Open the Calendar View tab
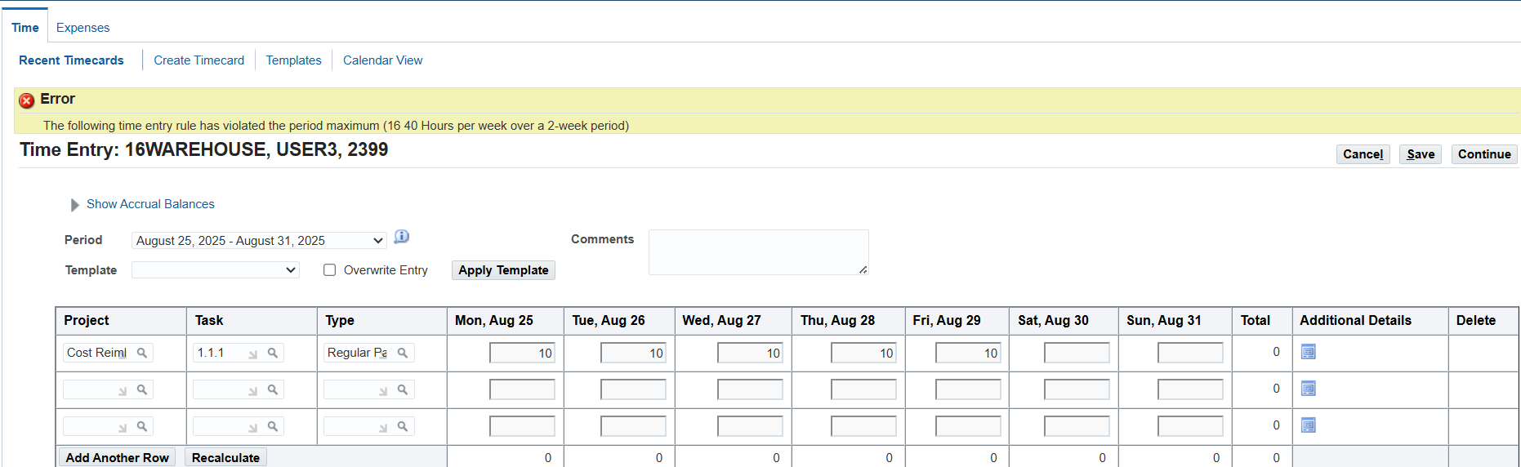The image size is (1521, 467). [x=382, y=60]
